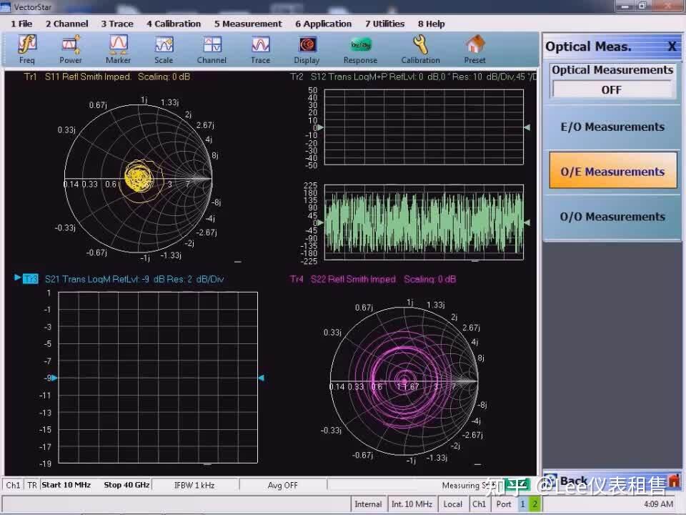The image size is (686, 515).
Task: Select Port 2 indicator in status bar
Action: tap(534, 504)
